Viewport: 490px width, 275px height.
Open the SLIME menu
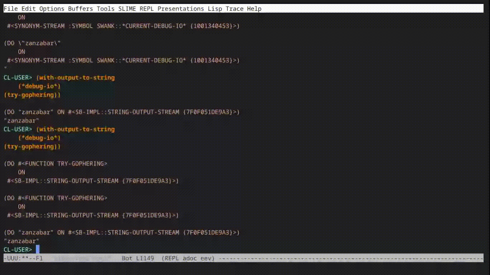[x=127, y=9]
